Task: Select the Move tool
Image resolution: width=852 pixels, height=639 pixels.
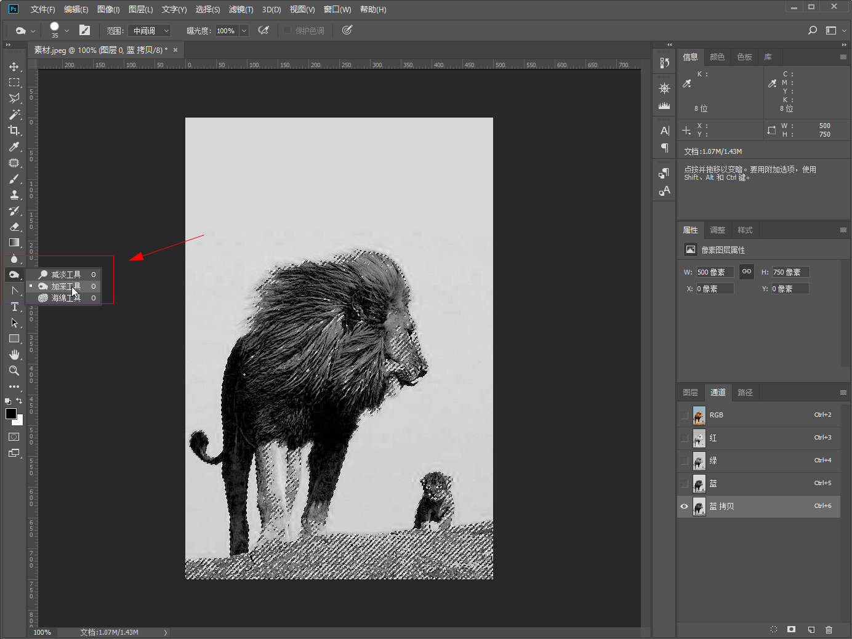Action: click(x=14, y=66)
